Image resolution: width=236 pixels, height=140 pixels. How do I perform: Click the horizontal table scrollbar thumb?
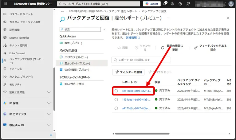[x=142, y=134]
